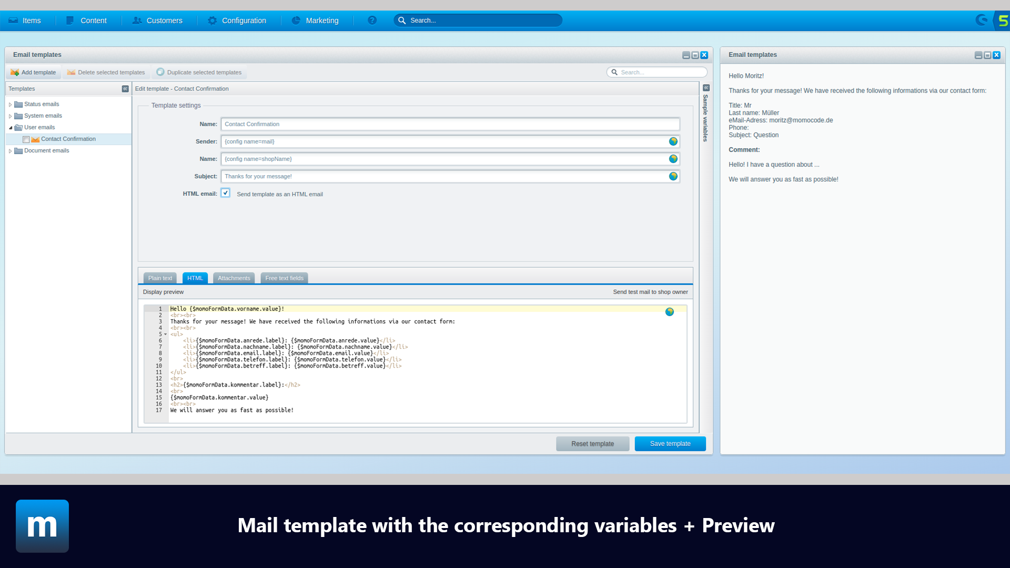Viewport: 1010px width, 568px height.
Task: Select Contact Confirmation template row
Action: click(68, 139)
